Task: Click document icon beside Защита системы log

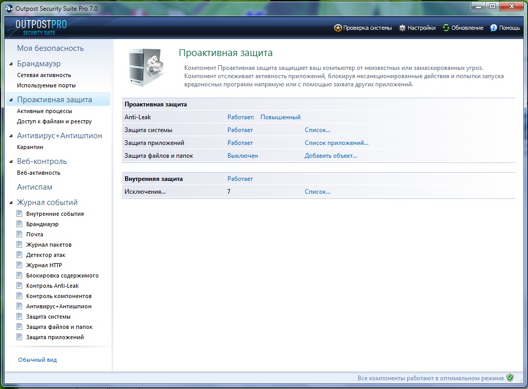Action: [20, 317]
